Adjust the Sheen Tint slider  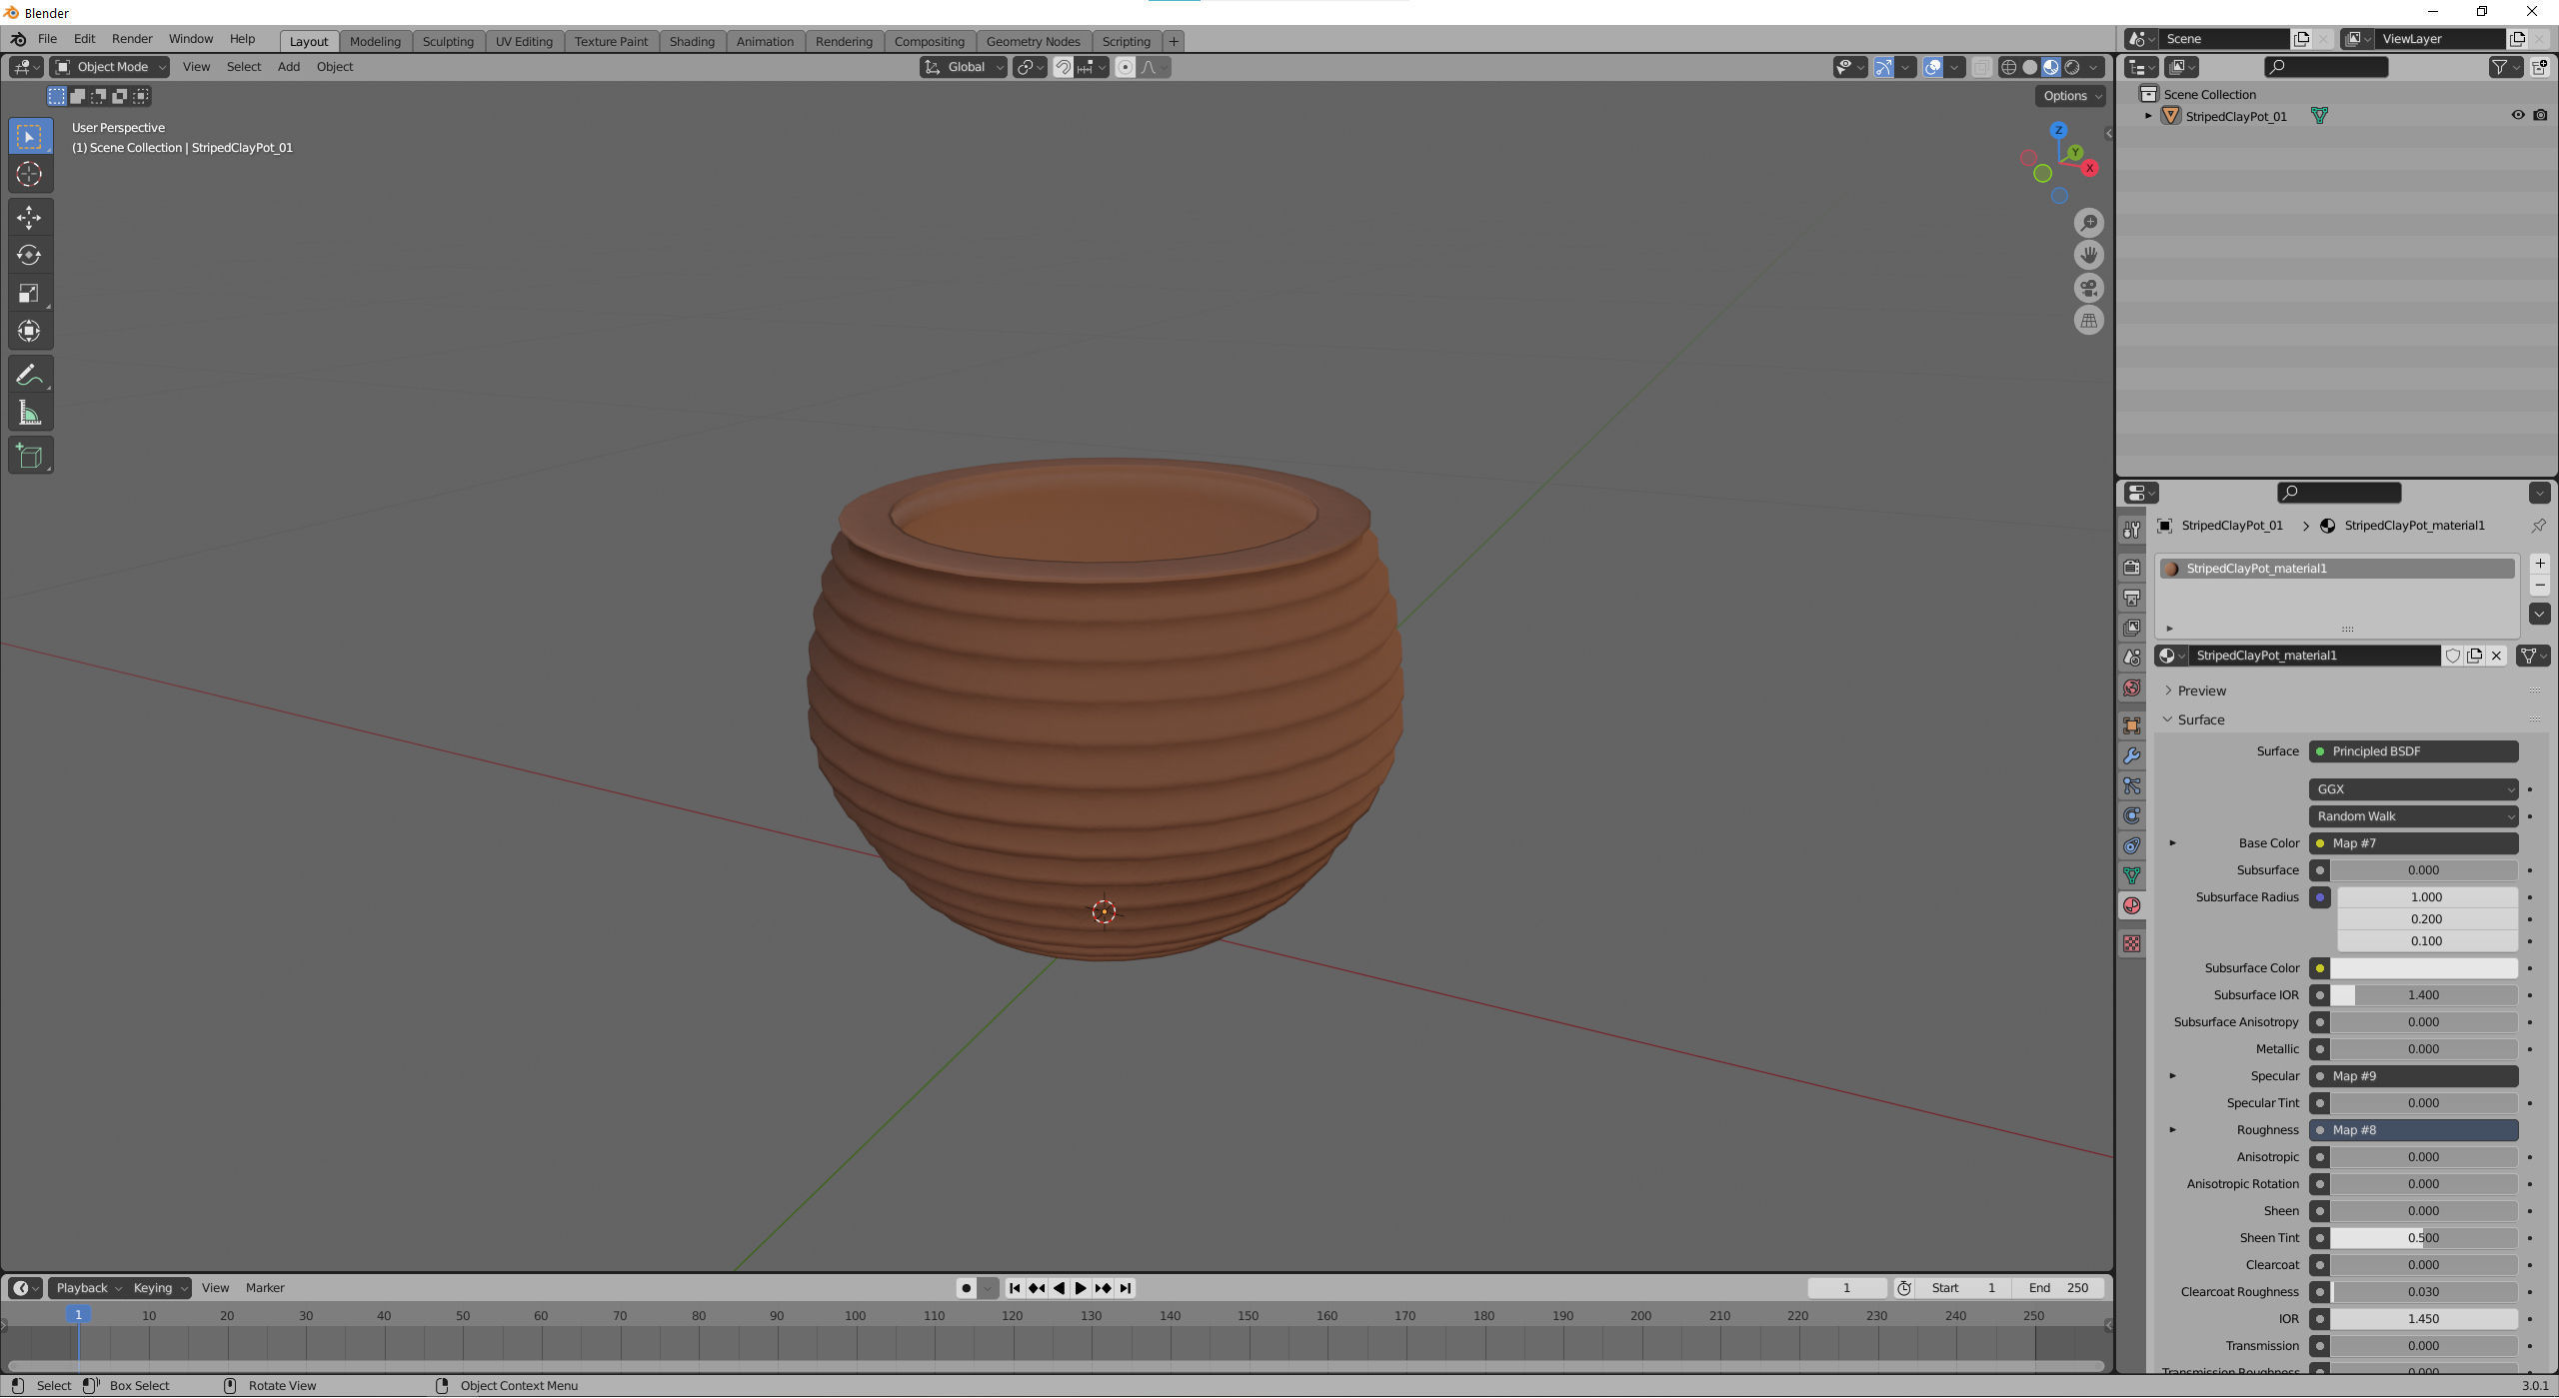(2423, 1238)
